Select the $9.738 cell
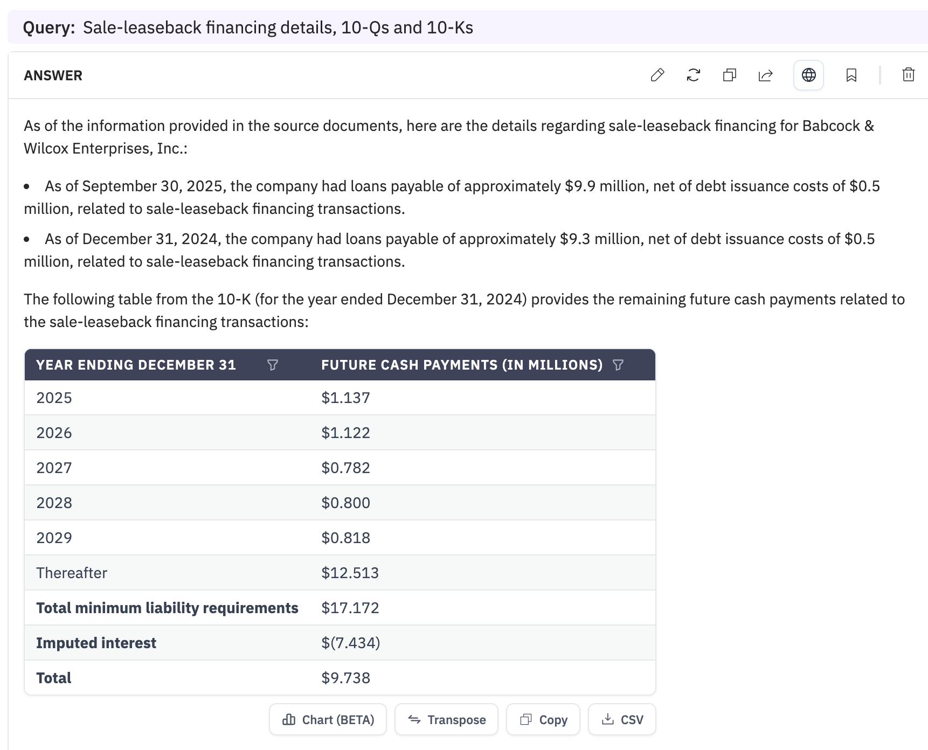Screen dimensions: 928x750 coord(345,678)
